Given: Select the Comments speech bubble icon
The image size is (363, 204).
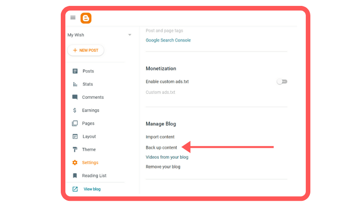Looking at the screenshot, I should pyautogui.click(x=75, y=97).
